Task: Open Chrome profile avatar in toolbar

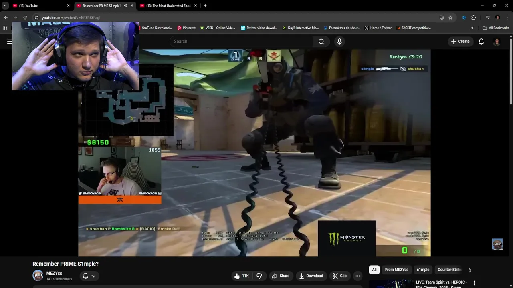Action: point(497,18)
